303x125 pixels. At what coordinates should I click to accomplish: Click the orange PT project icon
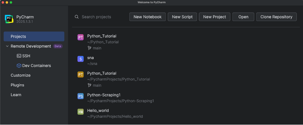81,75
